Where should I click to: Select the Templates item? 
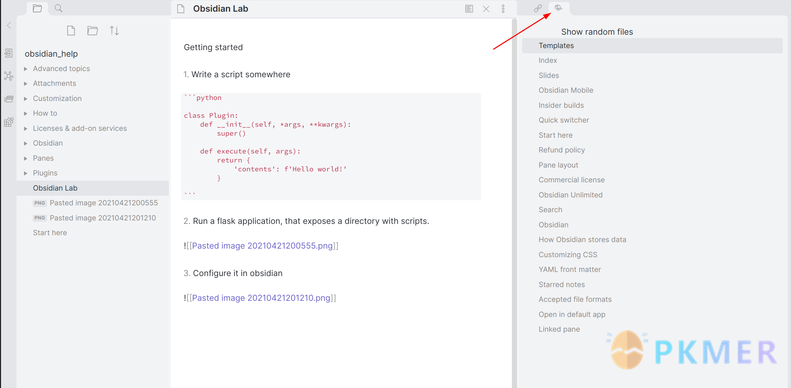(x=556, y=45)
